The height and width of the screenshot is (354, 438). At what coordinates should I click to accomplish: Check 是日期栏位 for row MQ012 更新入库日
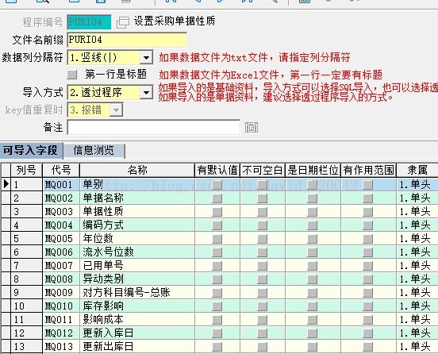pos(313,333)
